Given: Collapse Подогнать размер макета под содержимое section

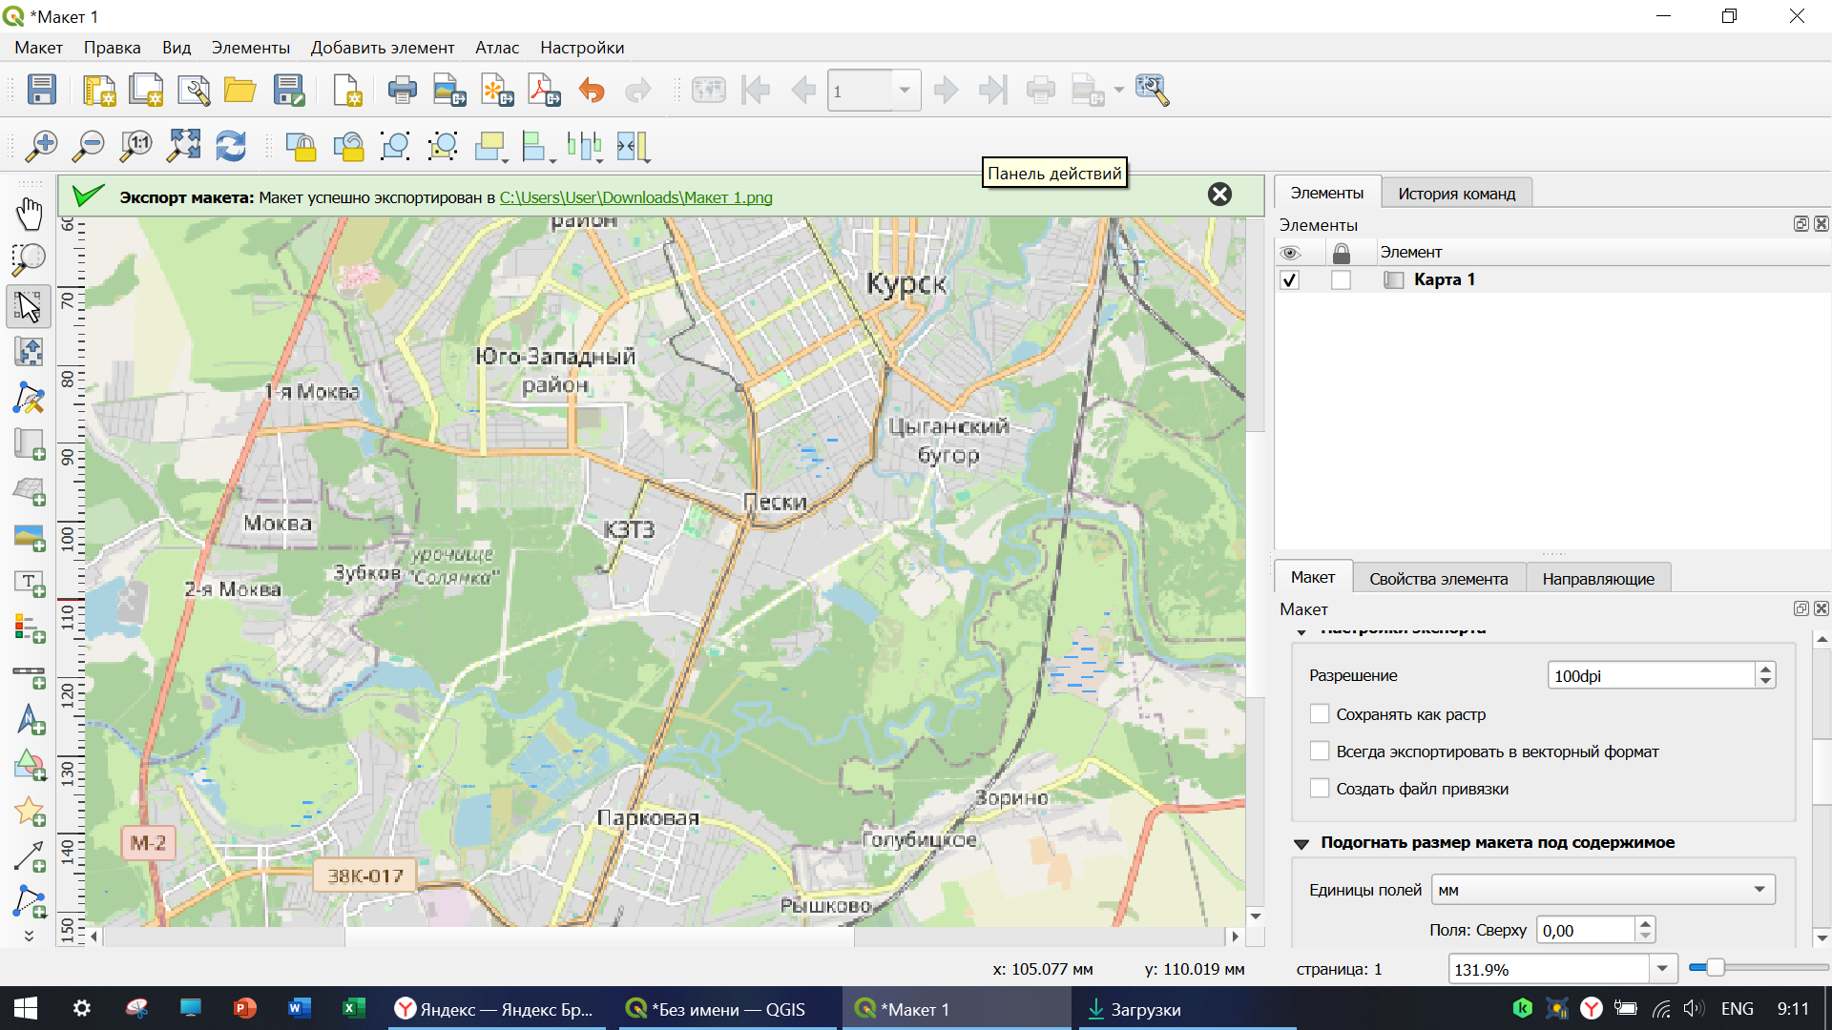Looking at the screenshot, I should (x=1301, y=843).
